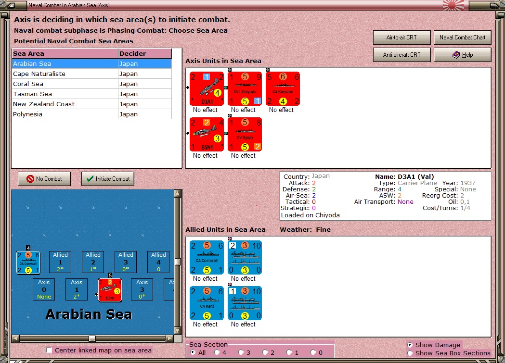This screenshot has width=505, height=363.
Task: Choose Show Sea Box Sections option
Action: [x=410, y=353]
